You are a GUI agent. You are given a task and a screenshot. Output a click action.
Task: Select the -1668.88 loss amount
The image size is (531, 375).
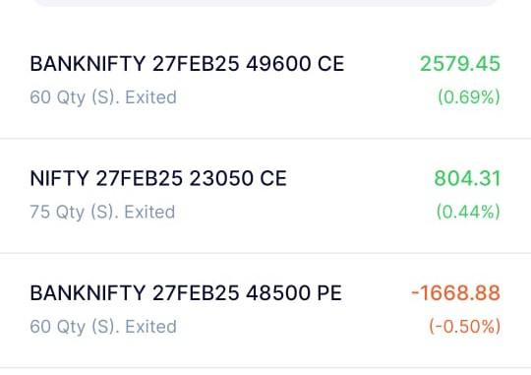456,293
